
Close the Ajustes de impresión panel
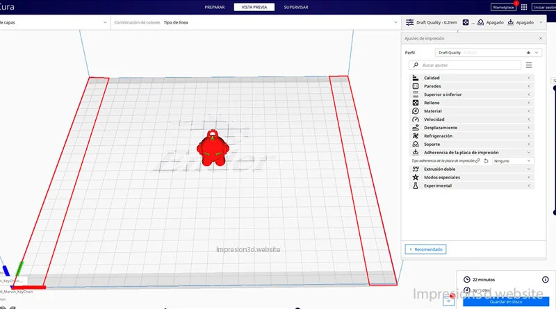click(541, 38)
